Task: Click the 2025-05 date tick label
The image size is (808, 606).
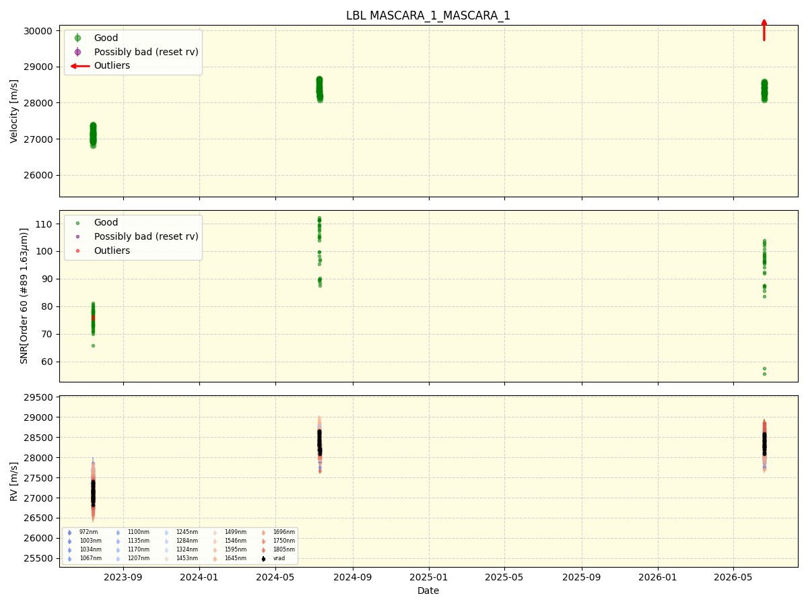Action: (x=504, y=577)
